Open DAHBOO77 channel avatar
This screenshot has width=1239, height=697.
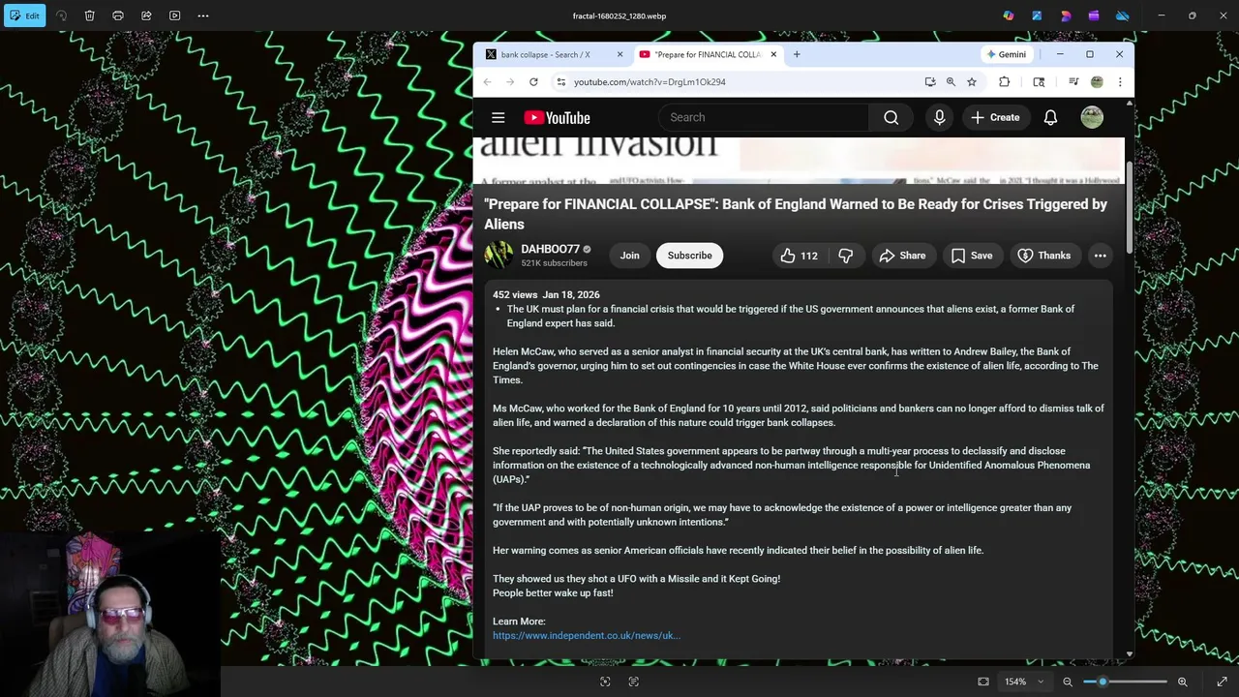click(499, 255)
